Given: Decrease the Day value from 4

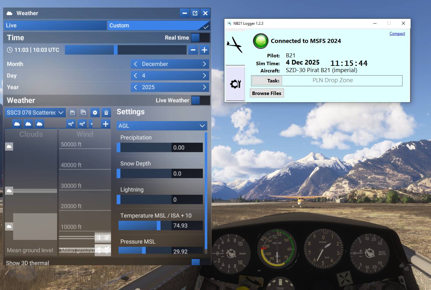Looking at the screenshot, I should click(x=135, y=76).
